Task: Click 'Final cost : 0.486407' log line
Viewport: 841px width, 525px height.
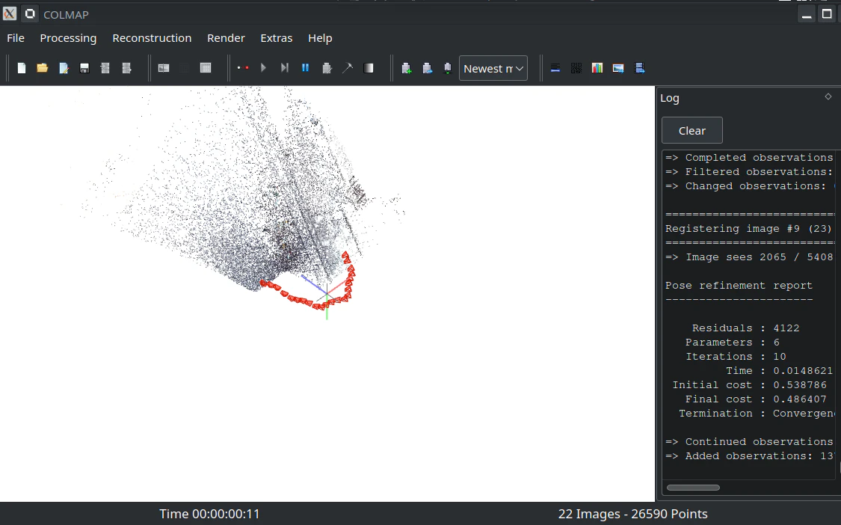Action: 756,399
